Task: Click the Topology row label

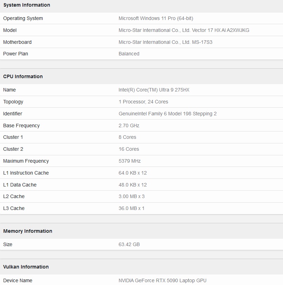Action: [13, 102]
